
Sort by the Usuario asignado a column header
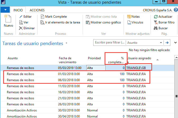tap(139, 60)
